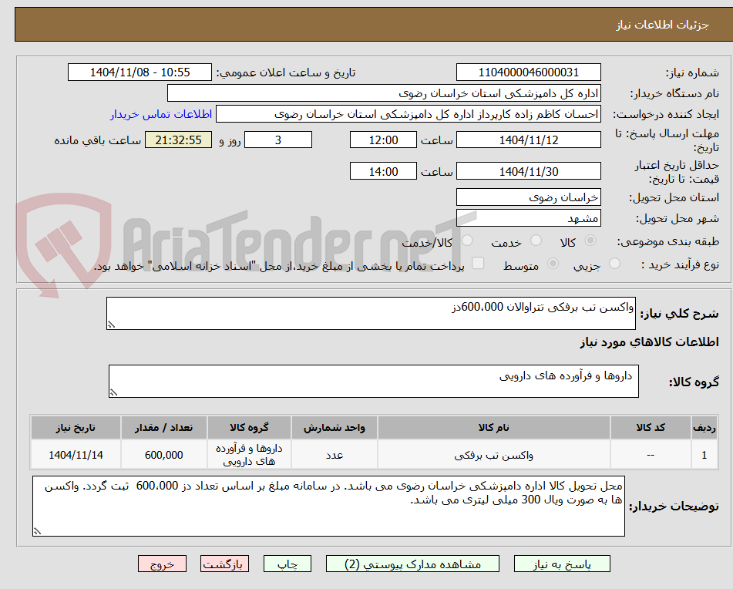Click the شماره نیاز number field
The height and width of the screenshot is (589, 733).
pos(528,72)
